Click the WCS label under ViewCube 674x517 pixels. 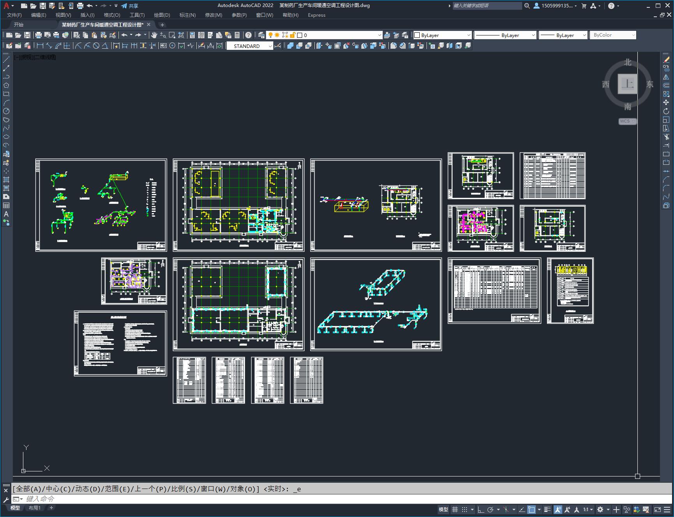(627, 121)
